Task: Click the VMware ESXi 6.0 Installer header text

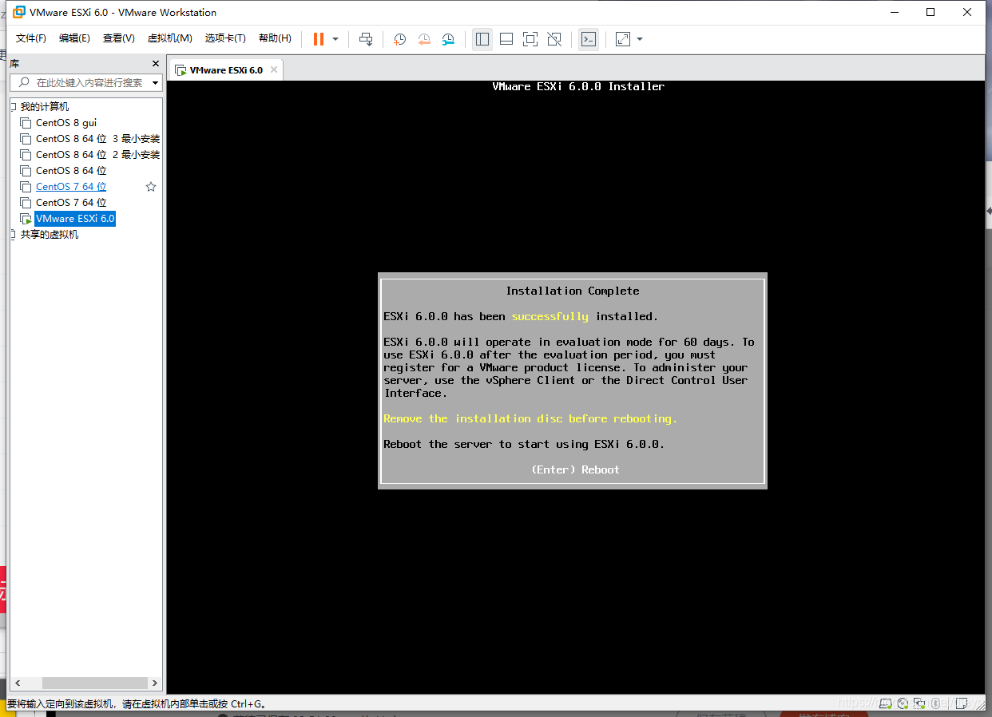Action: [x=578, y=86]
